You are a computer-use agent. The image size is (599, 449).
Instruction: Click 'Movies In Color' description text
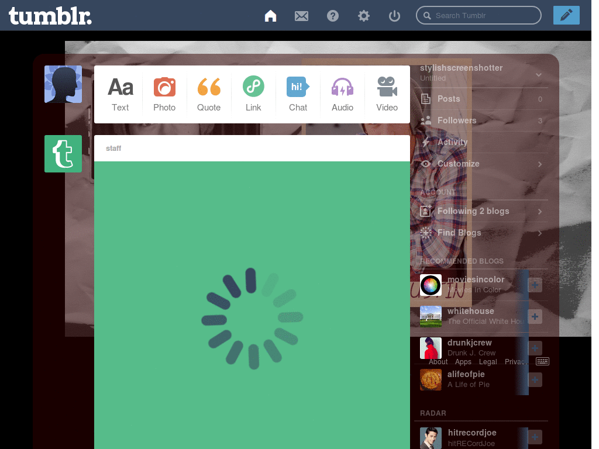click(x=474, y=290)
